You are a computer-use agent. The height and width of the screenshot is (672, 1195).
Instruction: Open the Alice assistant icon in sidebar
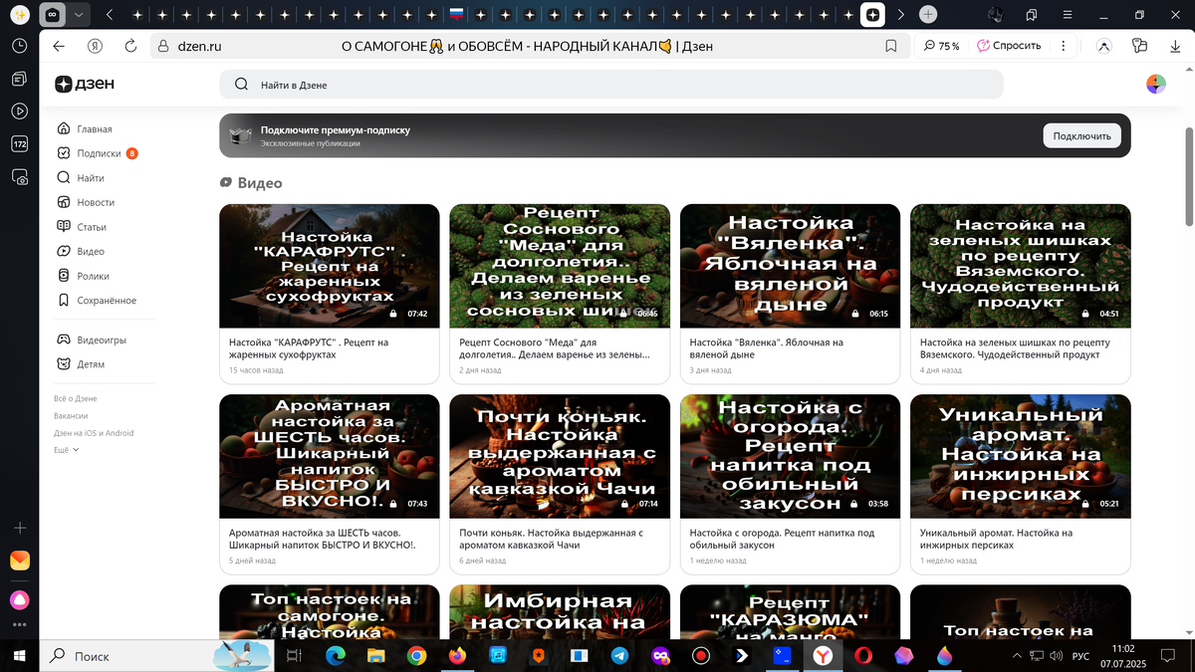19,599
